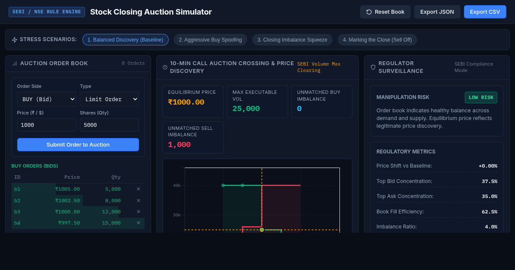This screenshot has width=515, height=270.
Task: Click Top Ask Concentration value 35.0%
Action: [489, 196]
